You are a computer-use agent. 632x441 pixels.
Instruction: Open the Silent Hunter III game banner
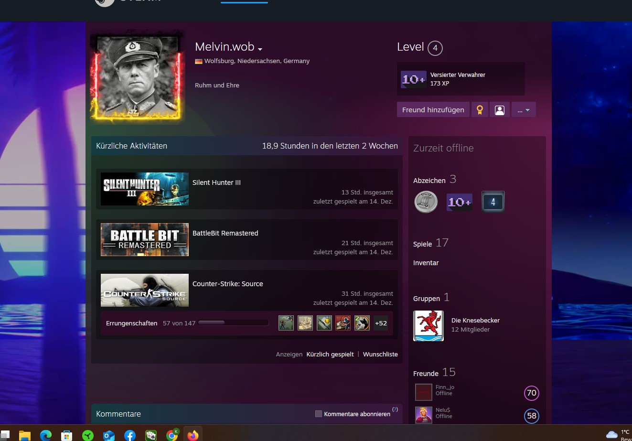tap(145, 189)
